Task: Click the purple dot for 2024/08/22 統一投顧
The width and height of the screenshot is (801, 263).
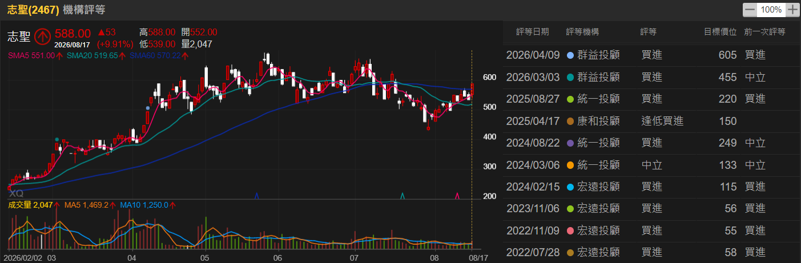Action: point(570,143)
